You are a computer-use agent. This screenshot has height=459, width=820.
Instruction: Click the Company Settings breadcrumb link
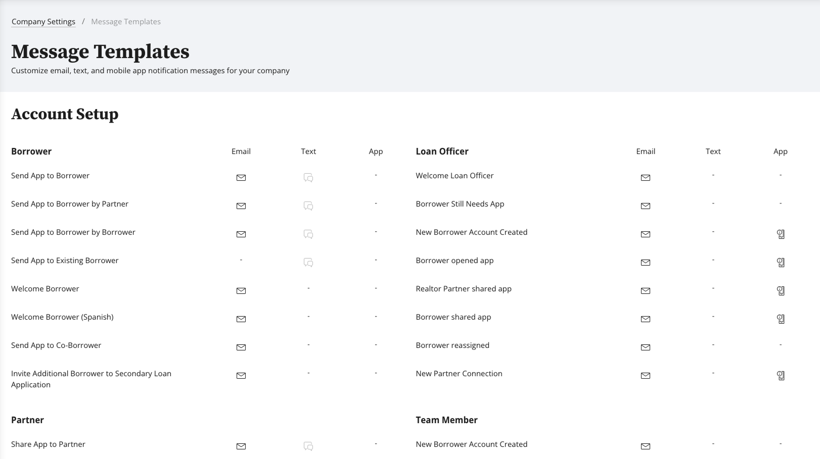tap(43, 21)
